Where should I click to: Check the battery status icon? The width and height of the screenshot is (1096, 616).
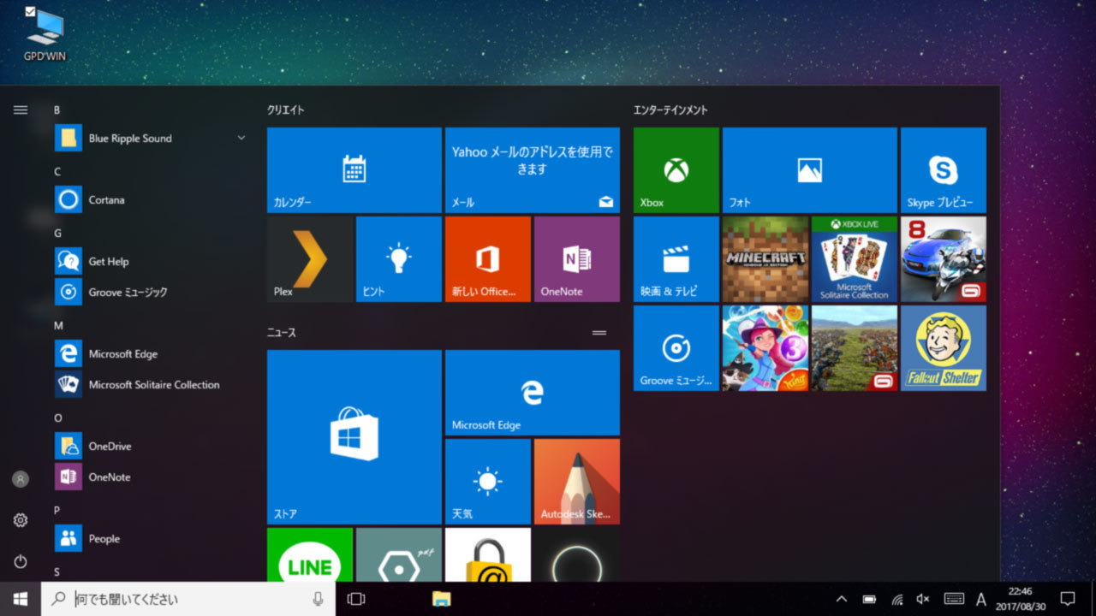coord(869,599)
